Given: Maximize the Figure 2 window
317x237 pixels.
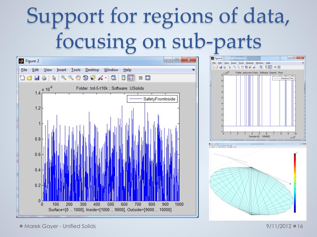Looking at the screenshot, I should pyautogui.click(x=177, y=60).
